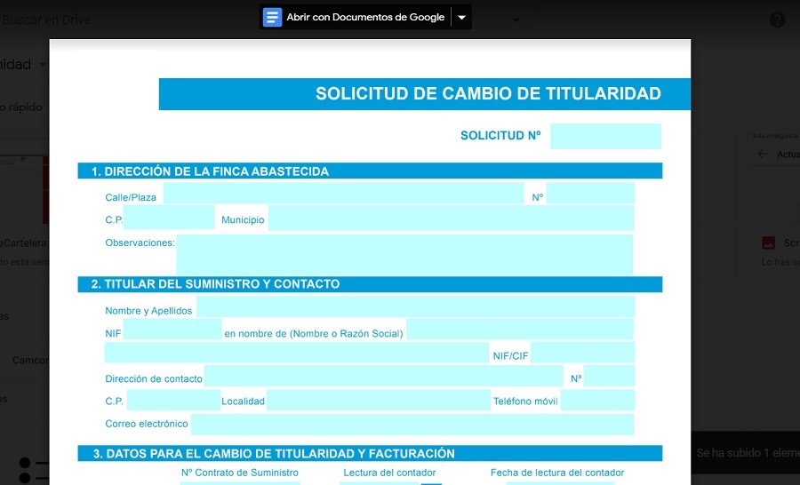
Task: Click the NIF field under Nombre y Apellidos
Action: [x=172, y=330]
